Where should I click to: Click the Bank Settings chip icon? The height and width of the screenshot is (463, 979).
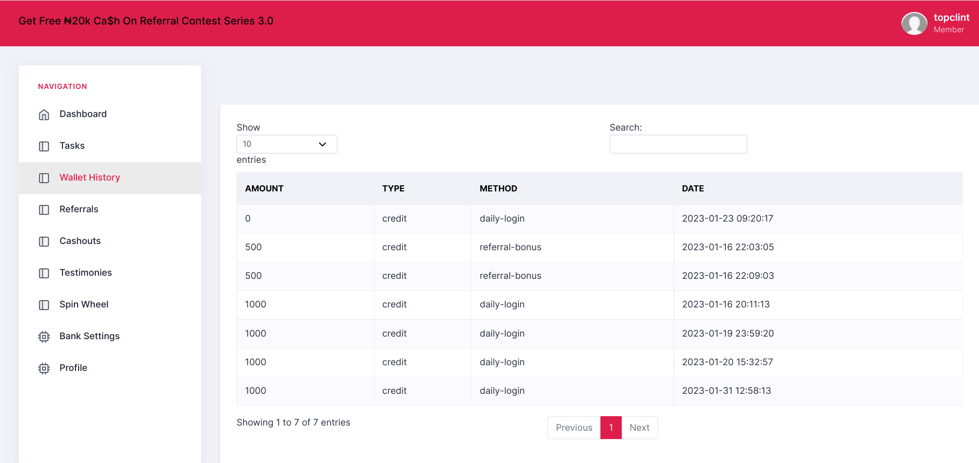pos(44,337)
